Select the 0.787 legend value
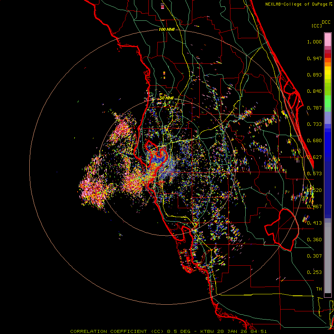 point(314,108)
